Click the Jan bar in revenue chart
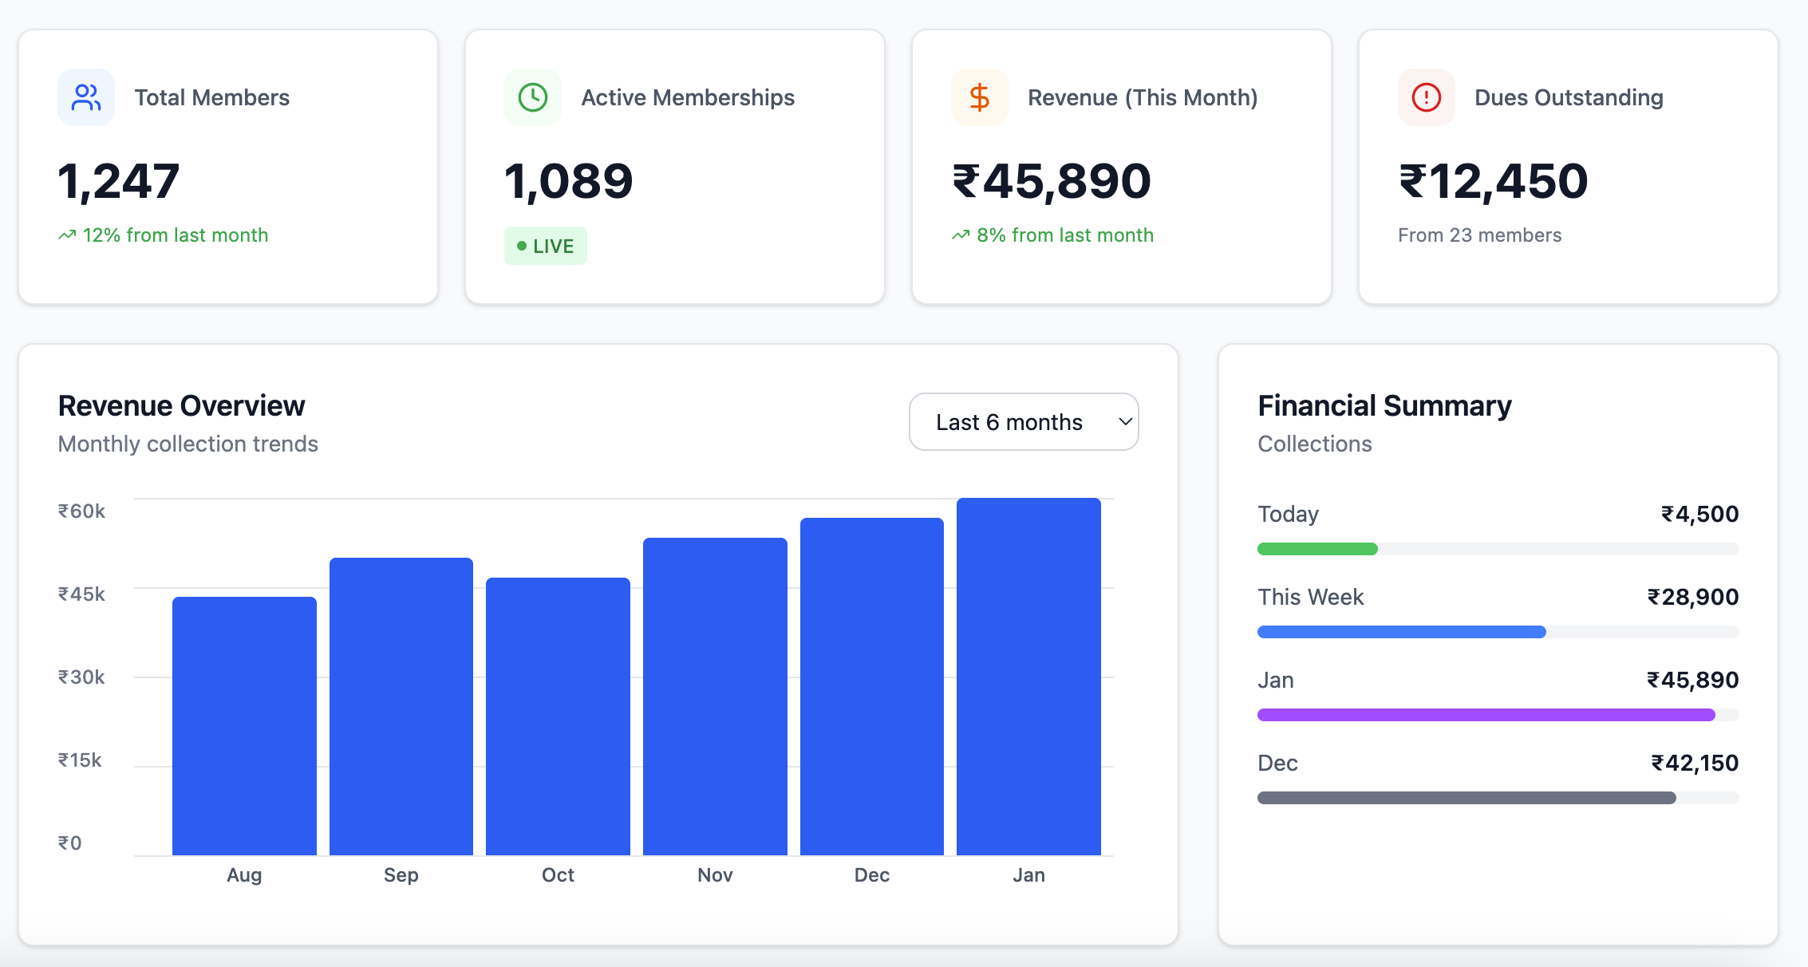Viewport: 1808px width, 967px height. click(x=1028, y=677)
